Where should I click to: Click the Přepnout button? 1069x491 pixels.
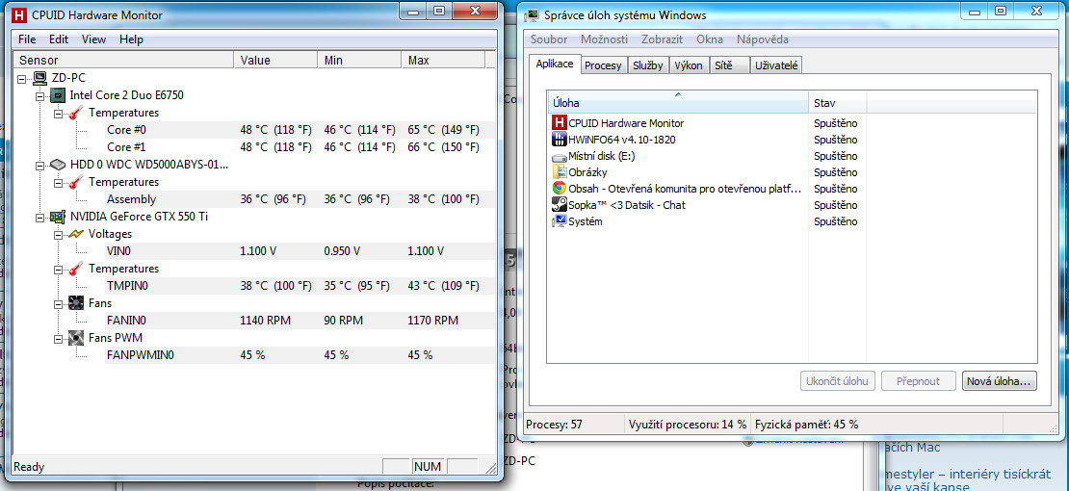pyautogui.click(x=919, y=381)
